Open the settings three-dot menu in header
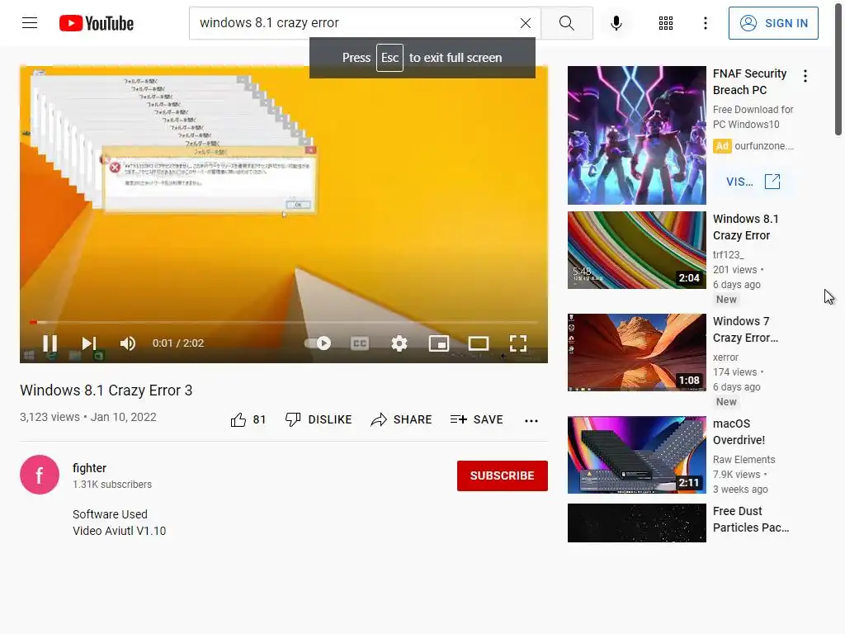Viewport: 845px width, 634px height. tap(706, 23)
